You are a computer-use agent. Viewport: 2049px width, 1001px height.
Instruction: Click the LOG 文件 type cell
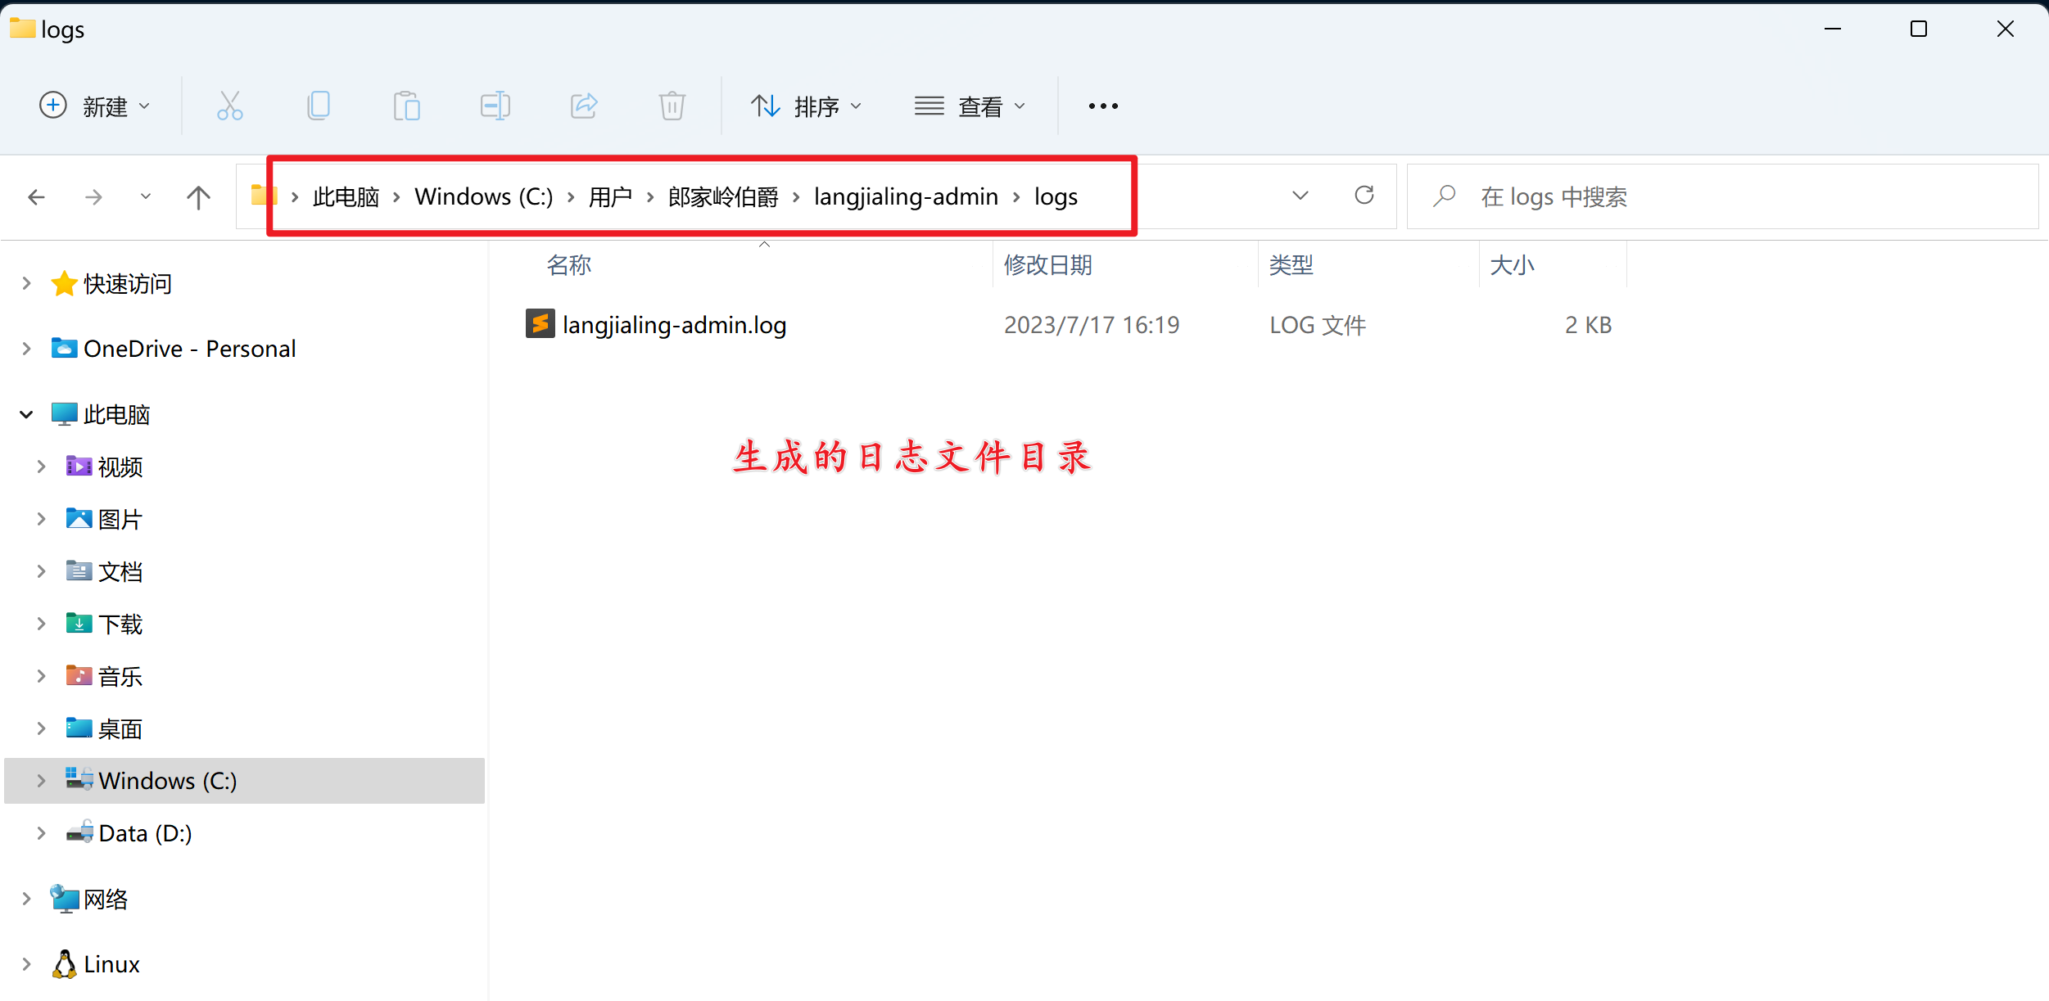tap(1318, 325)
